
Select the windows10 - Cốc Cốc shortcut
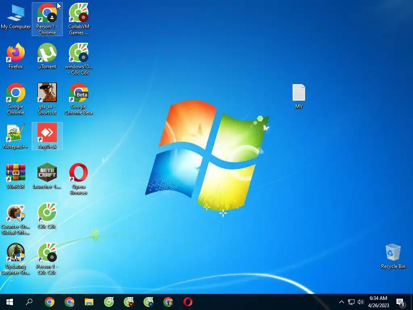pyautogui.click(x=79, y=59)
